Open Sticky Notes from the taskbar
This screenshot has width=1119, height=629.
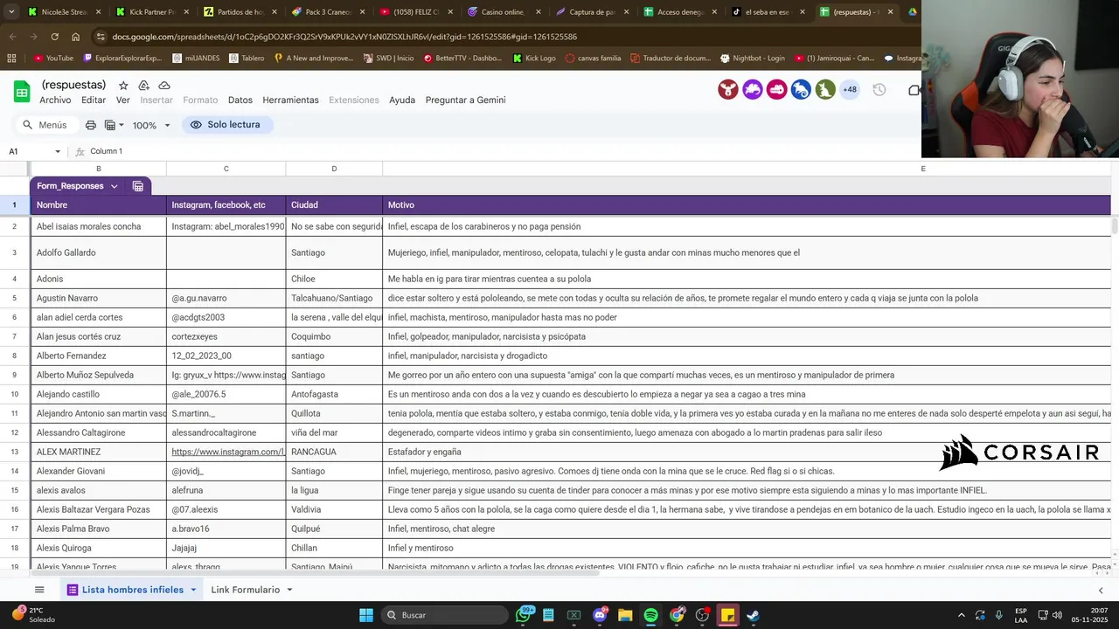click(x=727, y=615)
